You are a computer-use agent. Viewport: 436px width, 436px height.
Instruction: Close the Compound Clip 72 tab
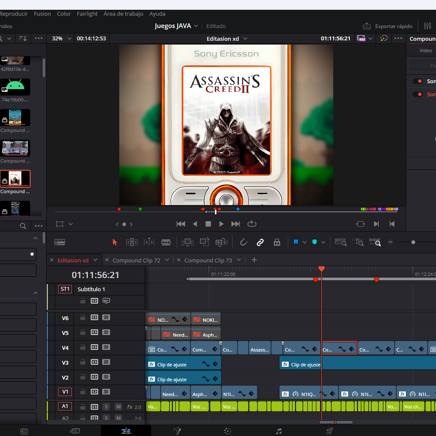click(x=107, y=260)
